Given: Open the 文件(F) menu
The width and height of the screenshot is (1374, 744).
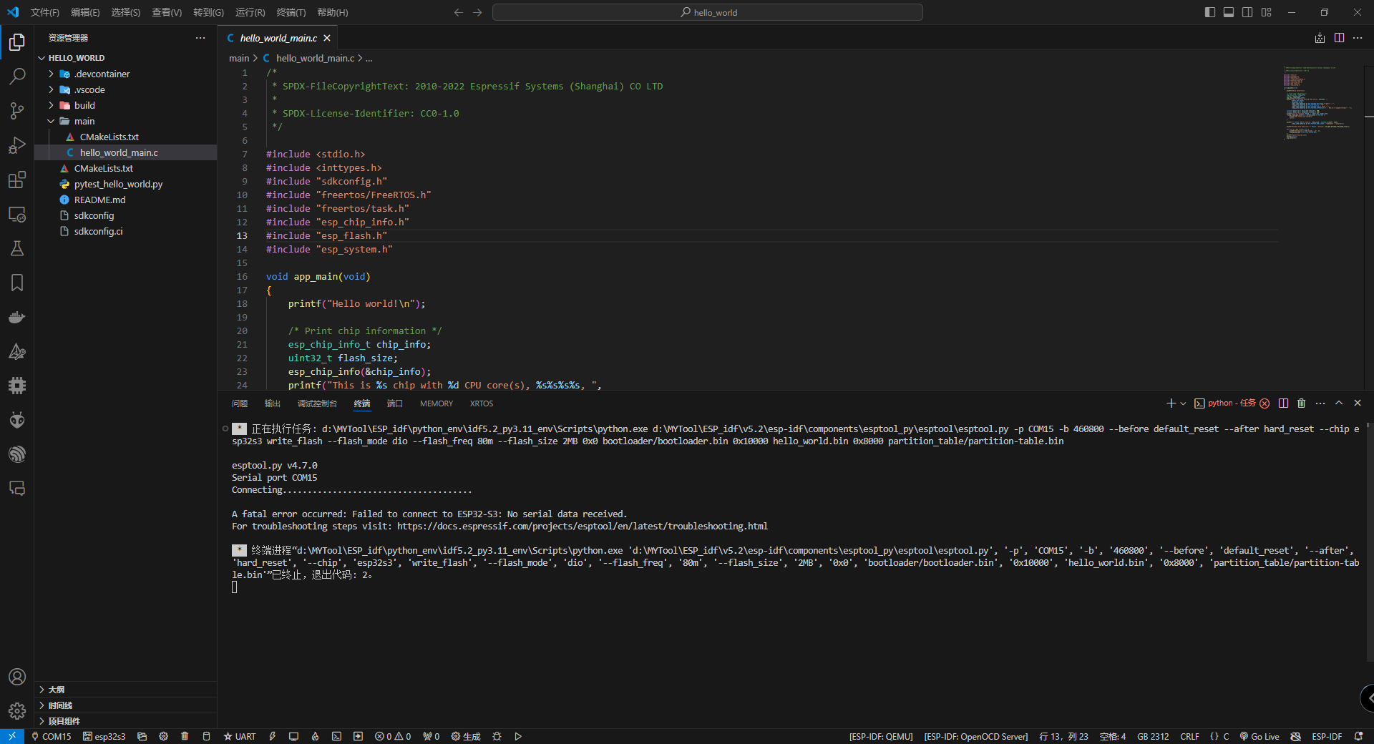Looking at the screenshot, I should [x=45, y=12].
